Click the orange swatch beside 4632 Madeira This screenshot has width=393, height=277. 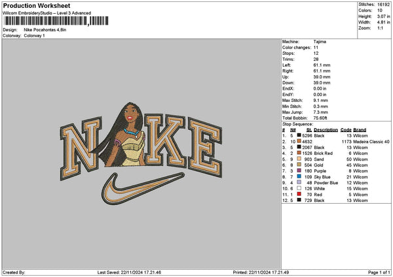299,141
